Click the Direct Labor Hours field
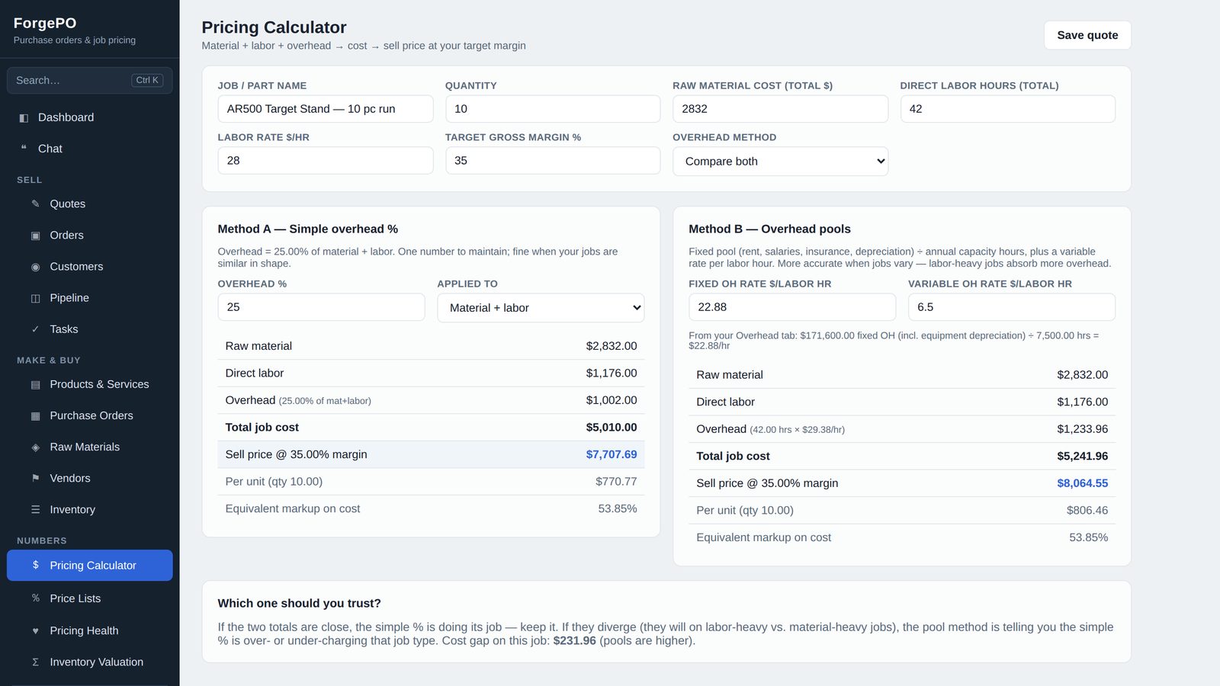 point(1008,109)
